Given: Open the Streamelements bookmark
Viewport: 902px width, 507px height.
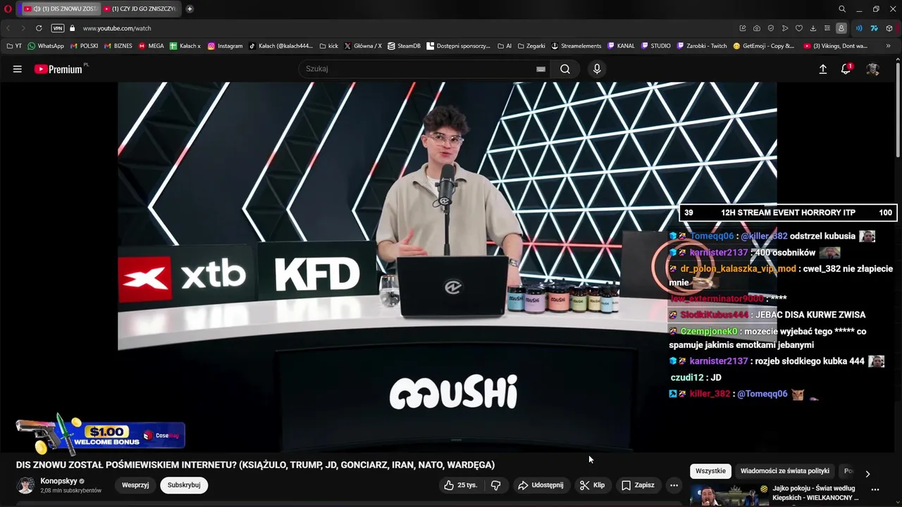Looking at the screenshot, I should pyautogui.click(x=576, y=46).
